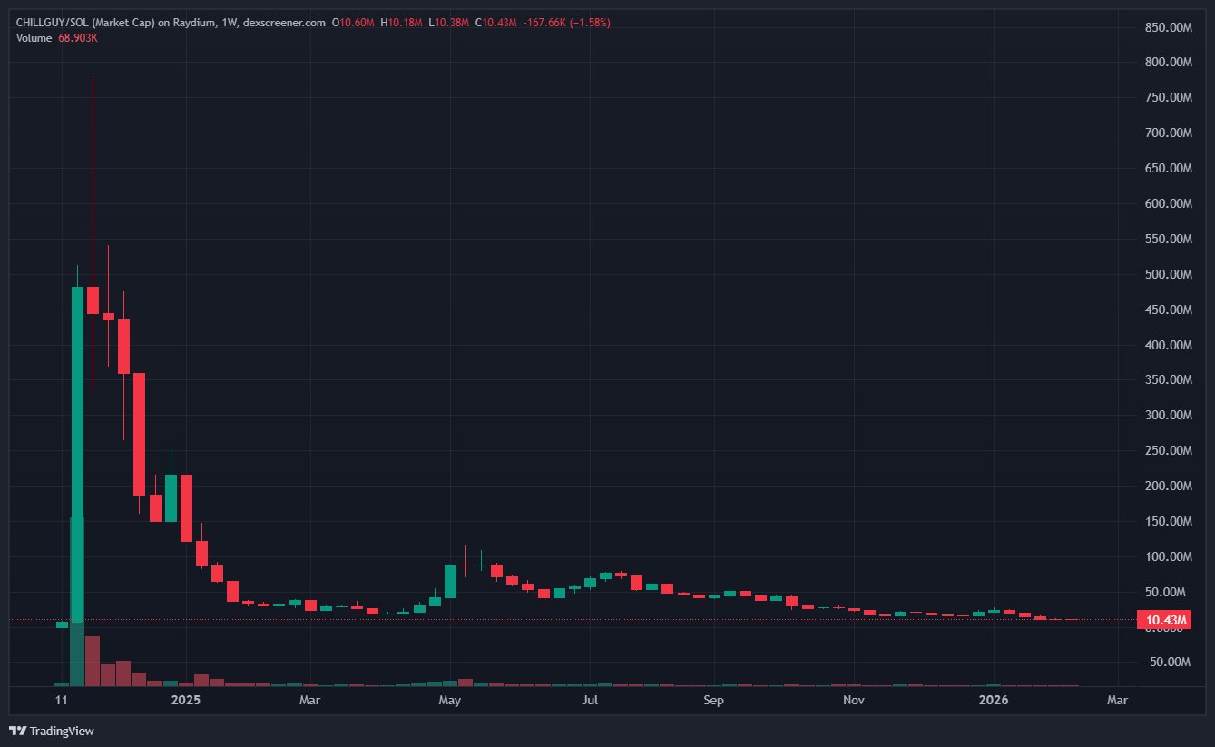The height and width of the screenshot is (747, 1215).
Task: Click the May label on the time axis
Action: pyautogui.click(x=450, y=701)
